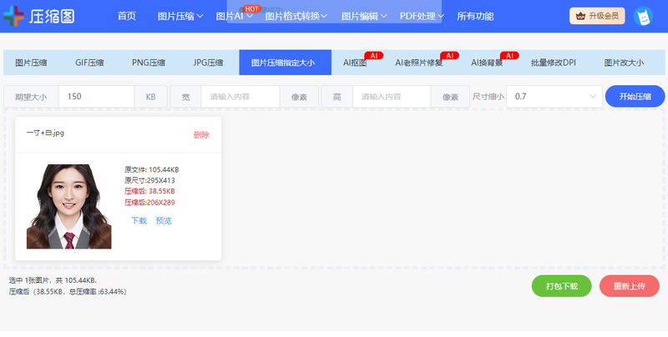
Task: Open the 尺寸缩小 0.7 dropdown
Action: tap(554, 97)
